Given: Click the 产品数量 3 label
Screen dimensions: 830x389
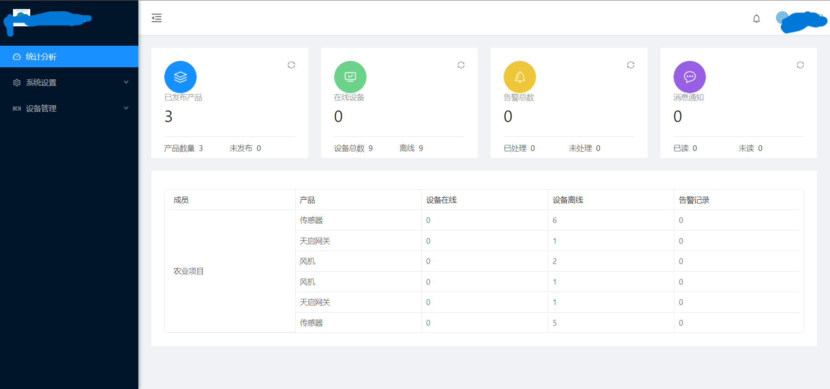Looking at the screenshot, I should coord(183,148).
